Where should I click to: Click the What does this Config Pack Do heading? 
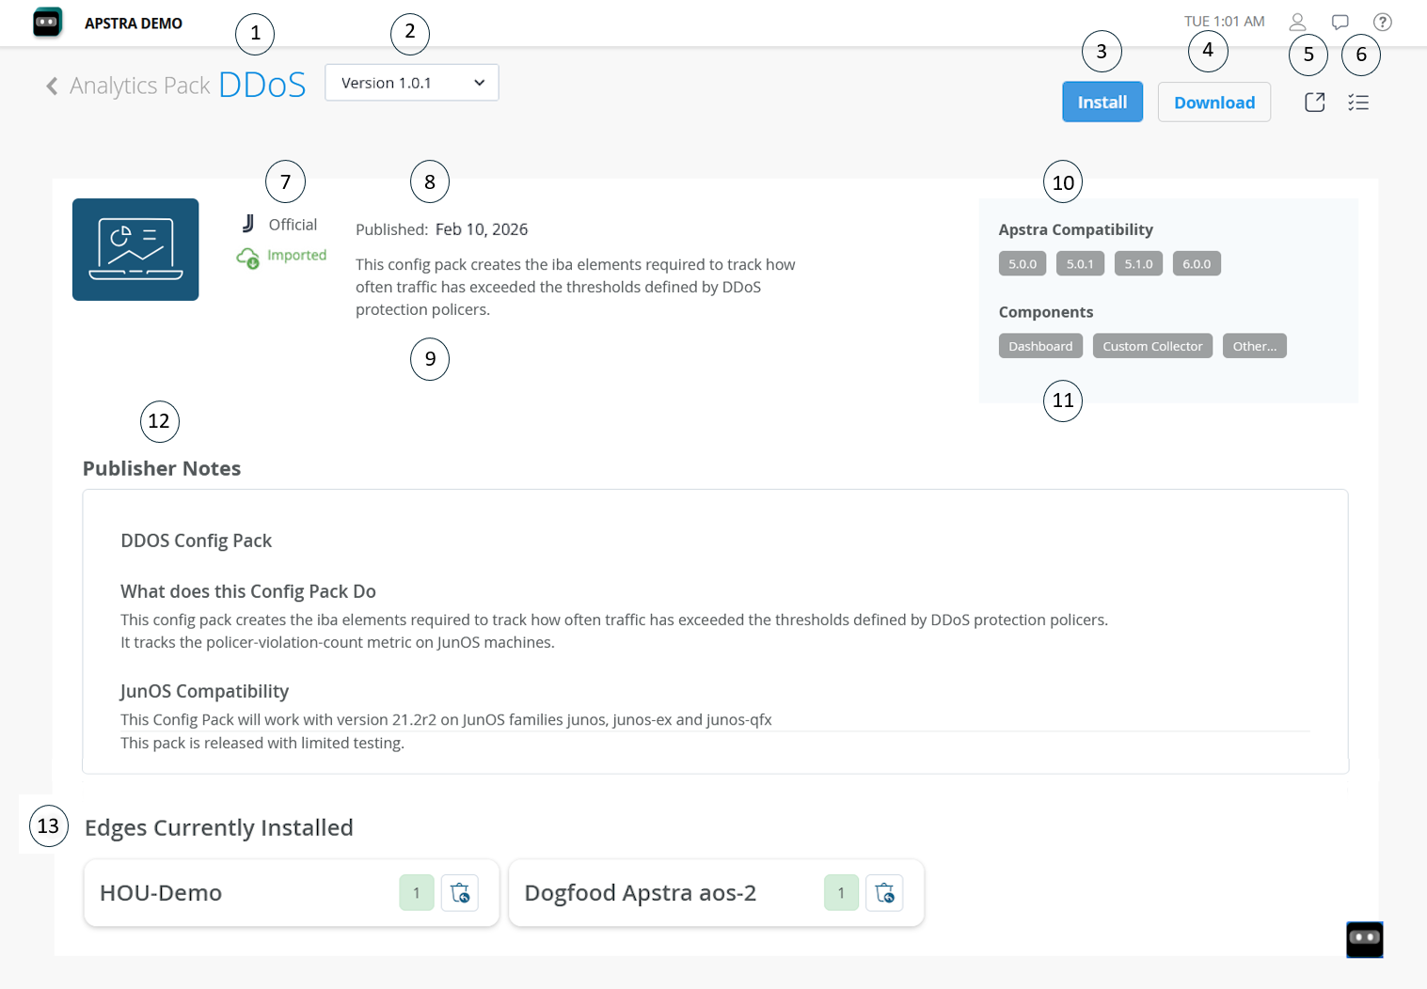248,591
